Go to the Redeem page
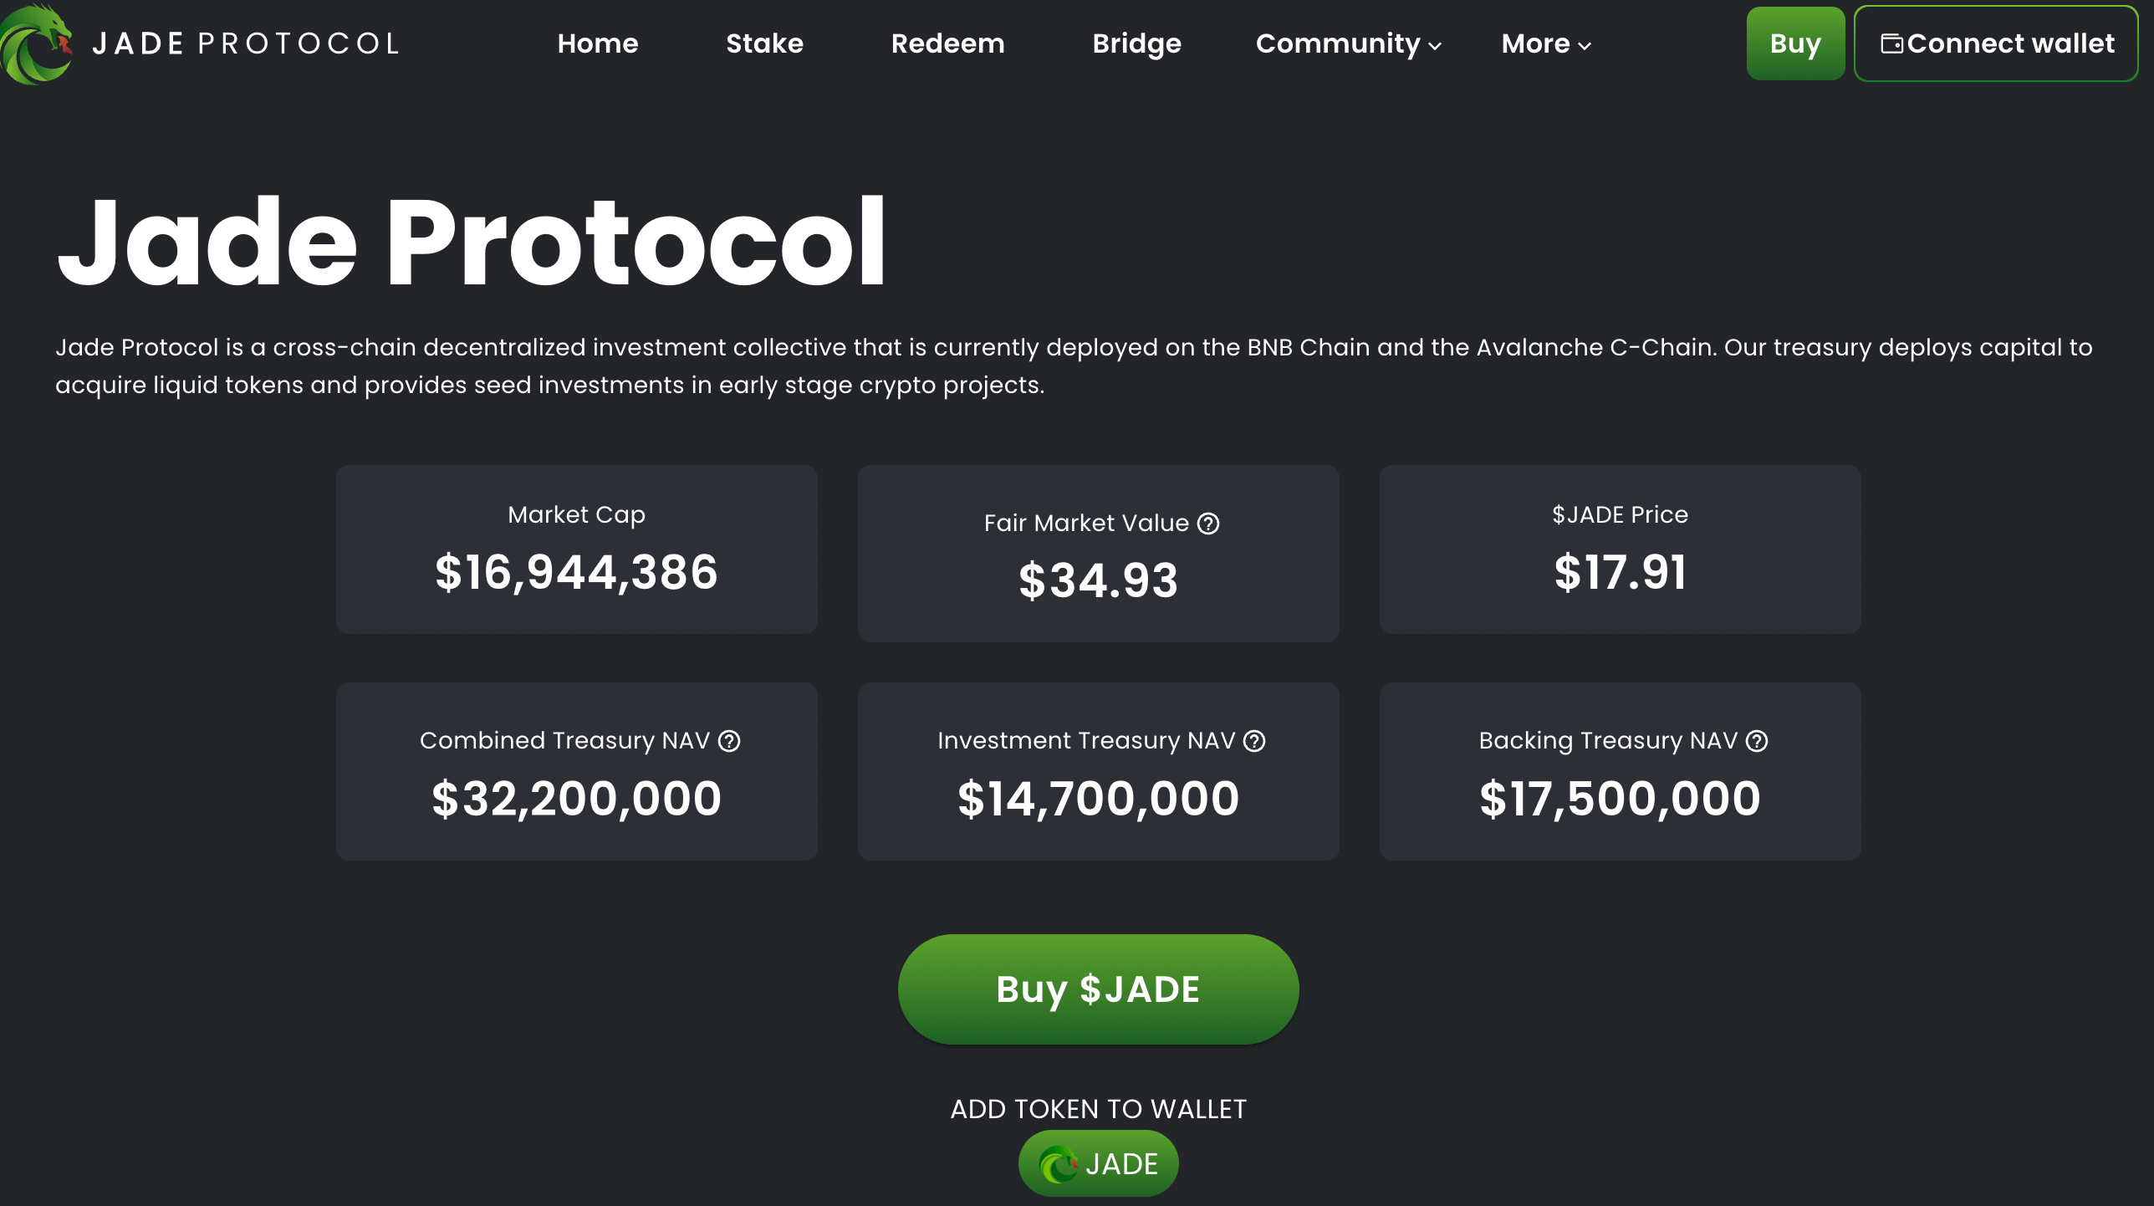Image resolution: width=2154 pixels, height=1206 pixels. pyautogui.click(x=948, y=43)
